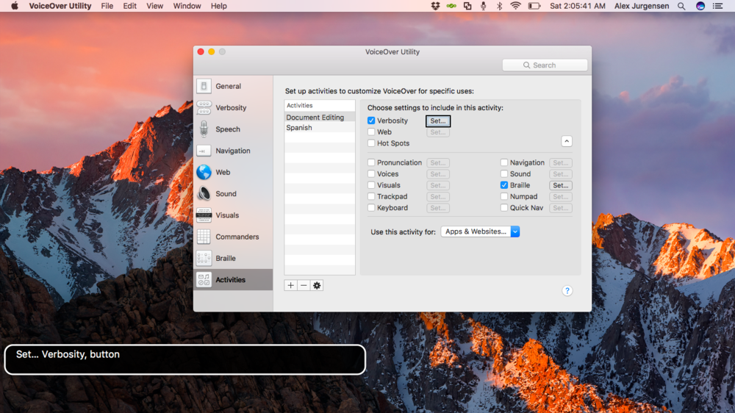Image resolution: width=735 pixels, height=413 pixels.
Task: Check the battery status icon
Action: (534, 6)
